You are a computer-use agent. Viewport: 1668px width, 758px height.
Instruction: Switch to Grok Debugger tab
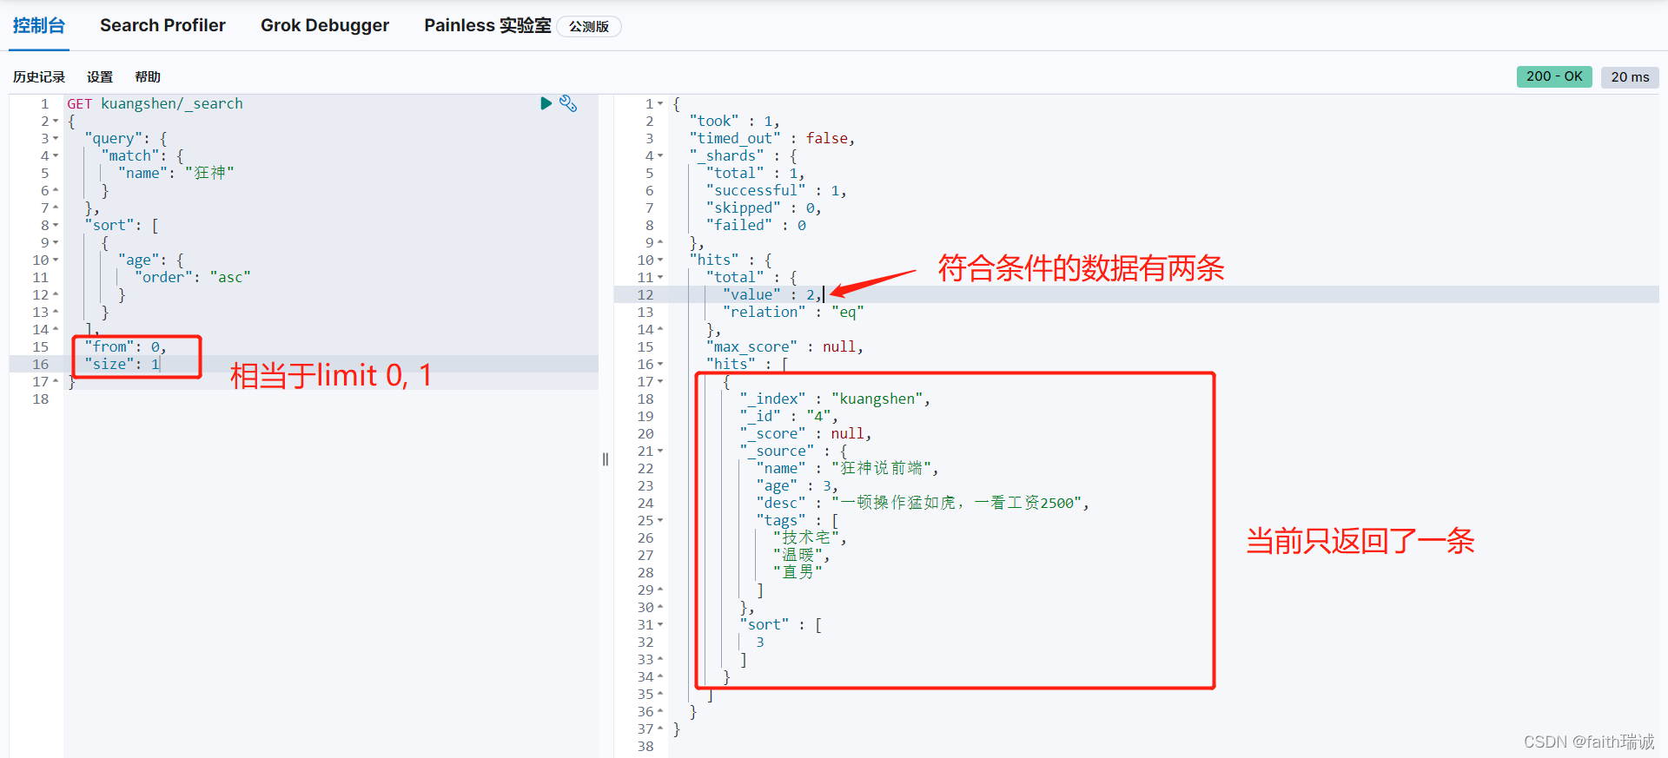(x=325, y=25)
